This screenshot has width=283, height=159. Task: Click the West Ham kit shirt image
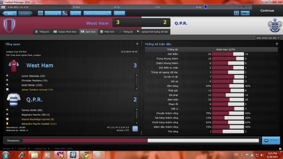(x=14, y=66)
